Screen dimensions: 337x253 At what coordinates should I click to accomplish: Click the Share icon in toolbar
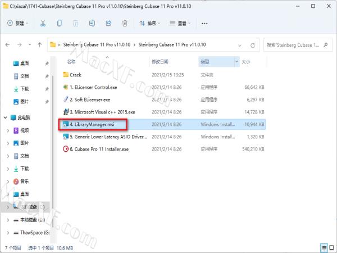[x=108, y=23]
